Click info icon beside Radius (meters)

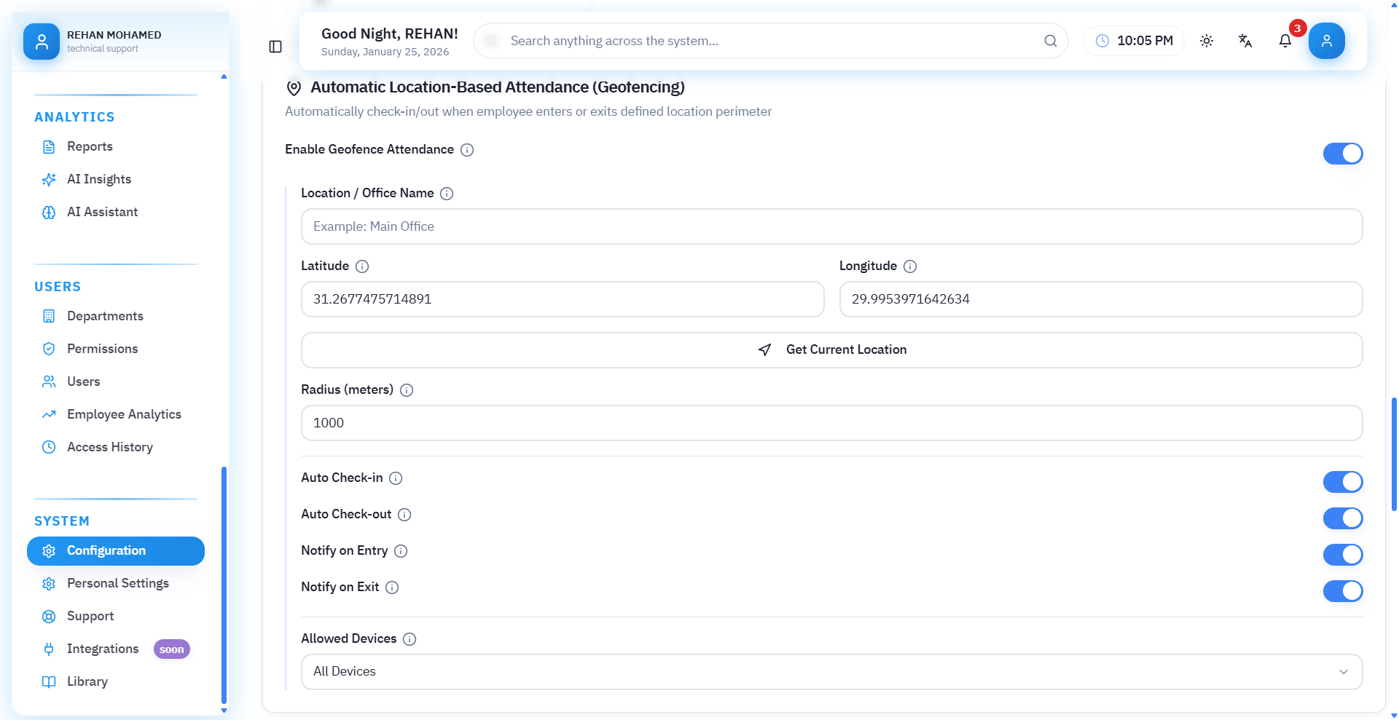click(407, 390)
